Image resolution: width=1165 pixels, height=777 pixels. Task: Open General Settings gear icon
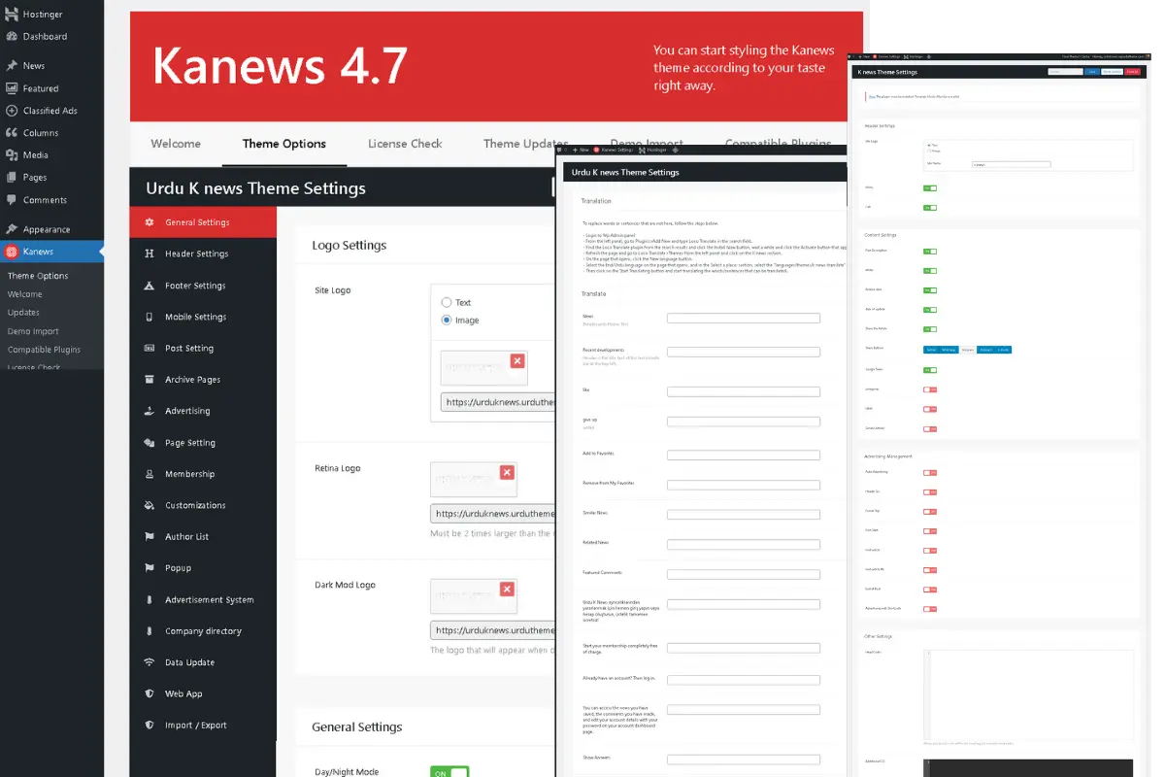(150, 222)
